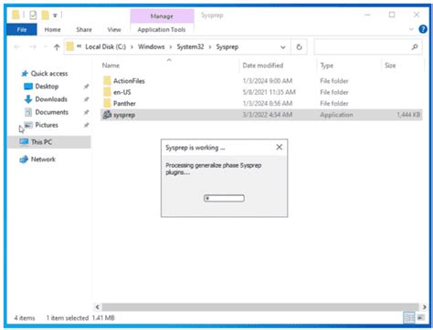Screen dimensions: 433x330
Task: Go back with the Back arrow
Action: pos(17,46)
